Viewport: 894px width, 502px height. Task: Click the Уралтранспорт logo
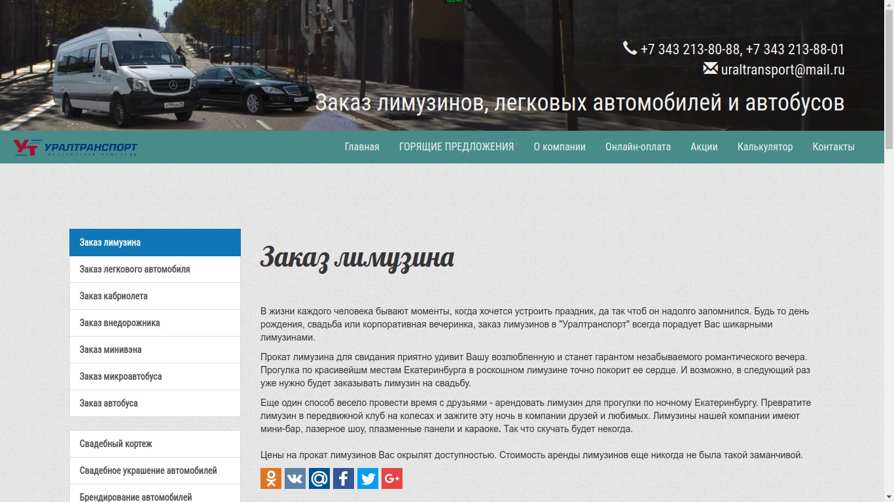[75, 147]
